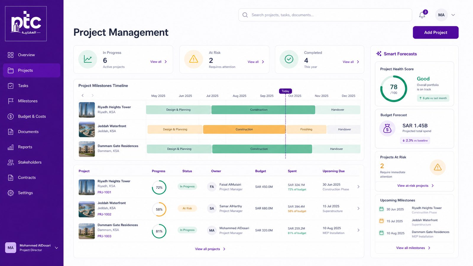Viewport: 473px width, 266px height.
Task: Open the Stakeholders section
Action: (32, 162)
